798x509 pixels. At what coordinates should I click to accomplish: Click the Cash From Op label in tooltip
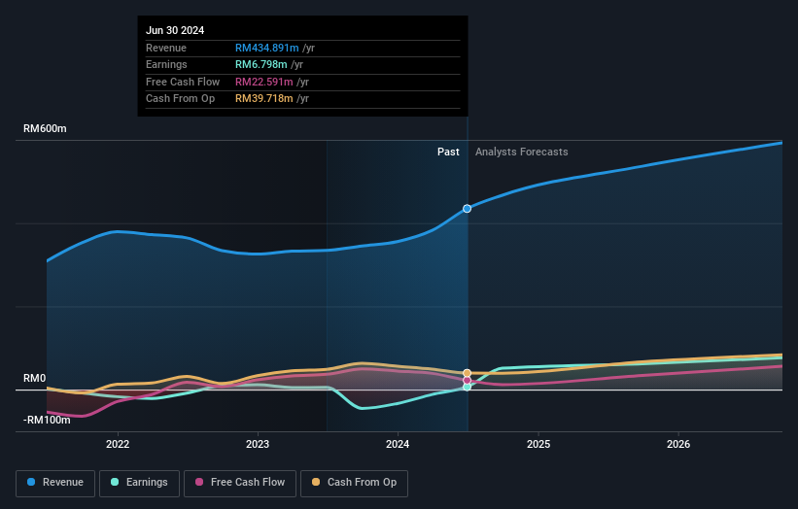[180, 99]
